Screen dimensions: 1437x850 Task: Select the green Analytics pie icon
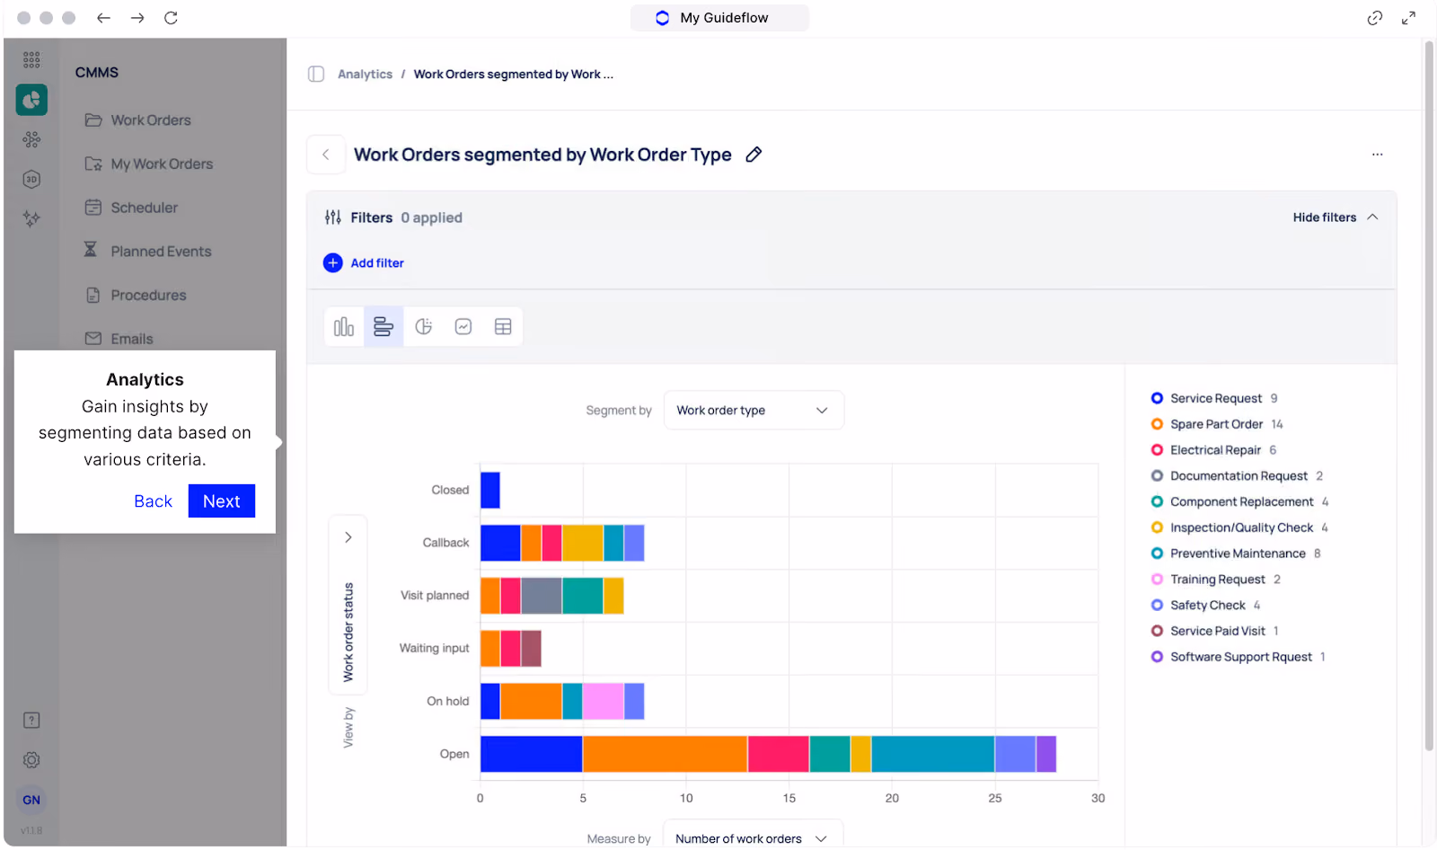click(x=31, y=100)
